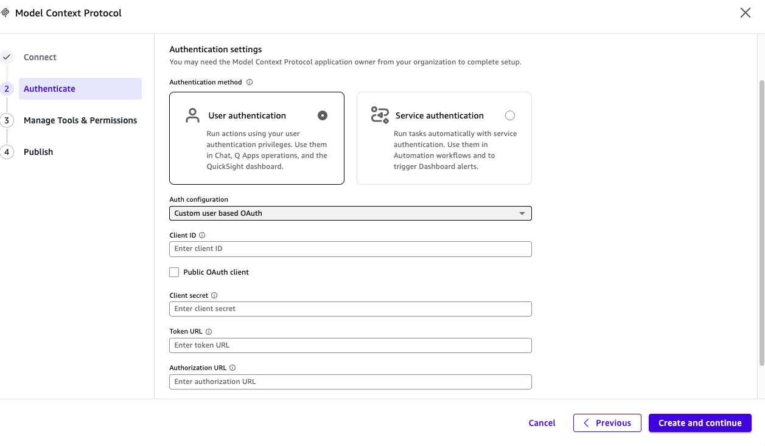Select the User authentication radio button
765x446 pixels.
coord(323,115)
